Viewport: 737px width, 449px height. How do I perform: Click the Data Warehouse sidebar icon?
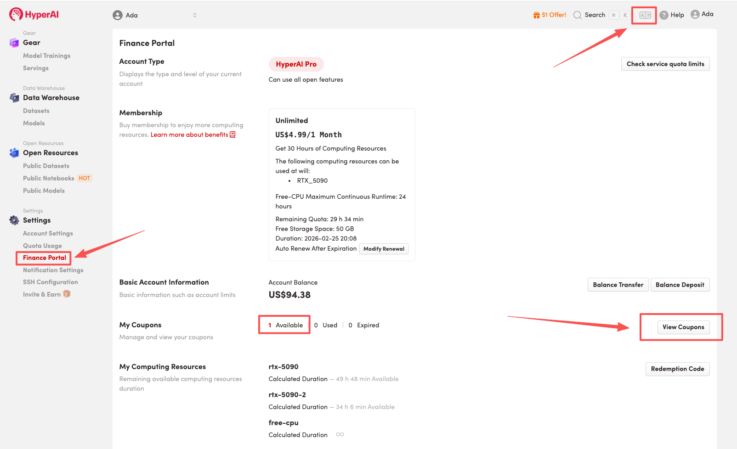[x=14, y=98]
